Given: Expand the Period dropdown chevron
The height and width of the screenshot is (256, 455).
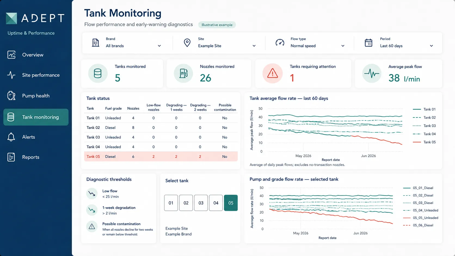Looking at the screenshot, I should tap(431, 46).
